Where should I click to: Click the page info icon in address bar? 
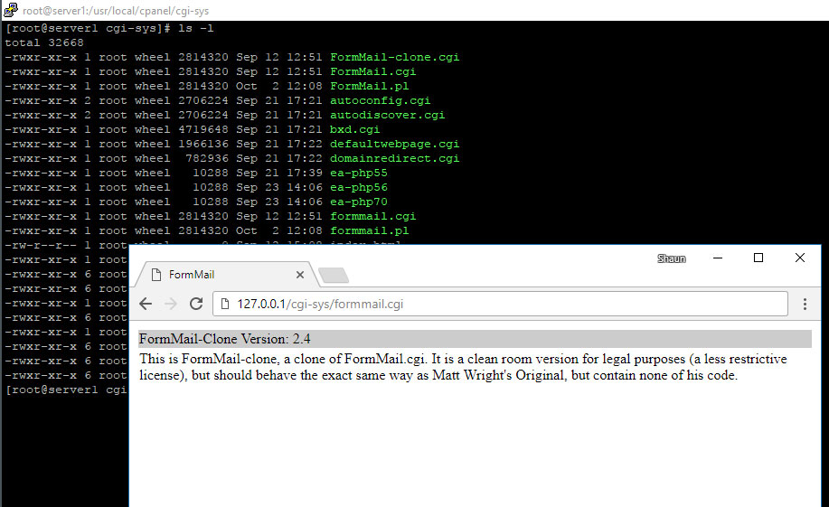(x=225, y=304)
